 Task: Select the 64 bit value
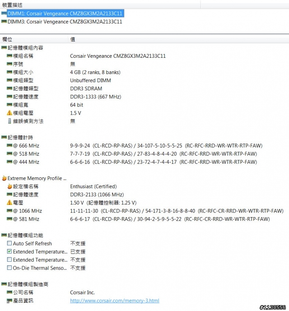(77, 105)
